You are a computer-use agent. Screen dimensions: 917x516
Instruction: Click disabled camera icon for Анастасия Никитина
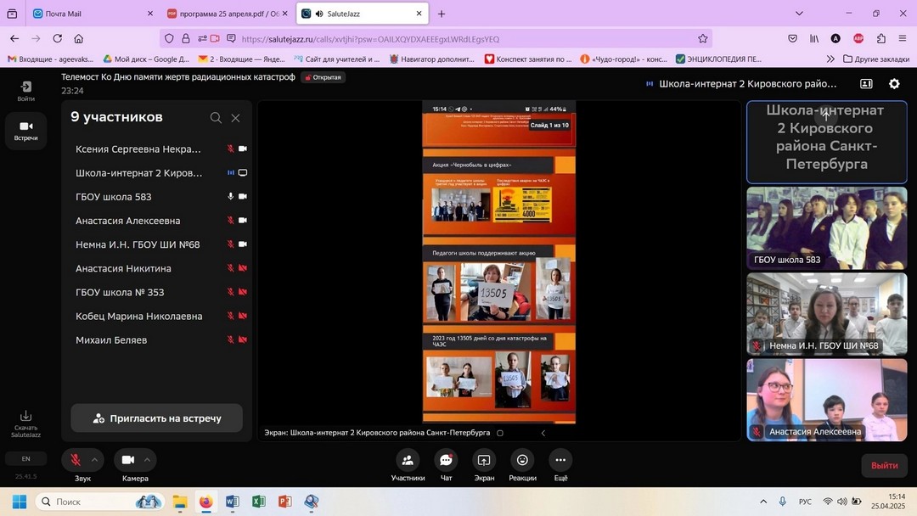(243, 268)
